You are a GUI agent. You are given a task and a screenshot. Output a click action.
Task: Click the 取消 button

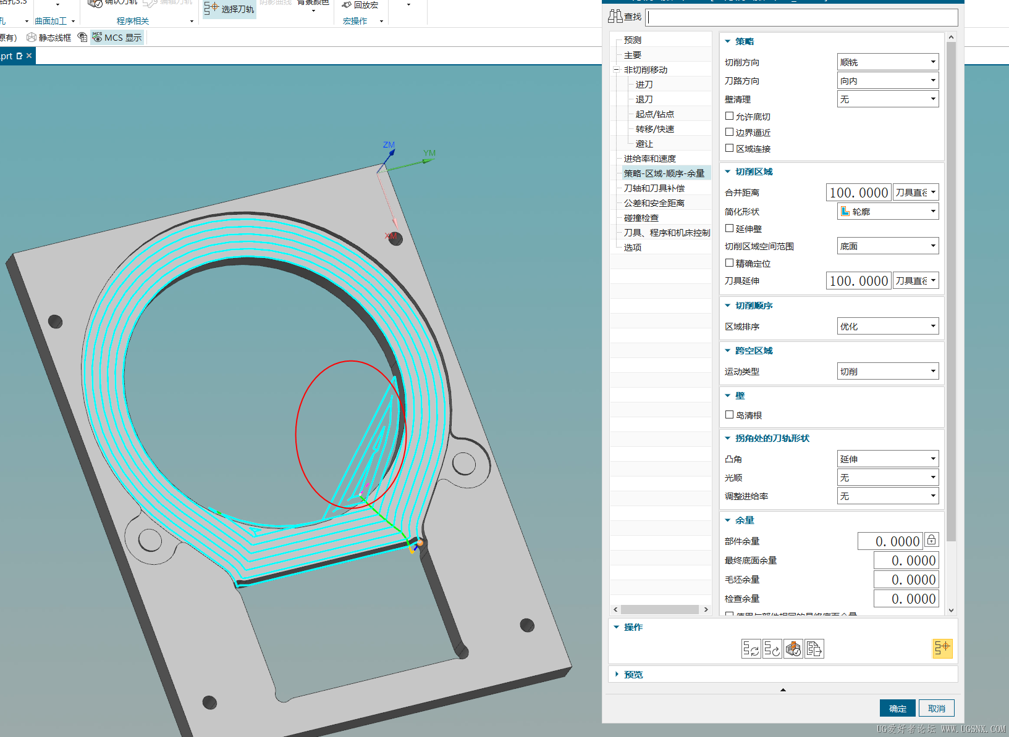(936, 708)
